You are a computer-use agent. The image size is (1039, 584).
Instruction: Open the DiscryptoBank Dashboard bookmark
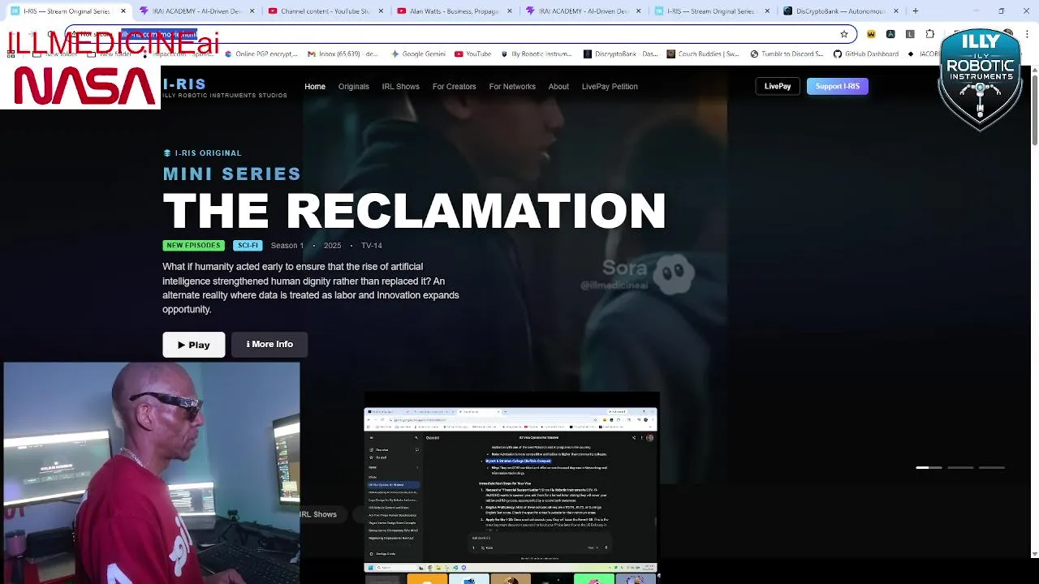coord(621,54)
